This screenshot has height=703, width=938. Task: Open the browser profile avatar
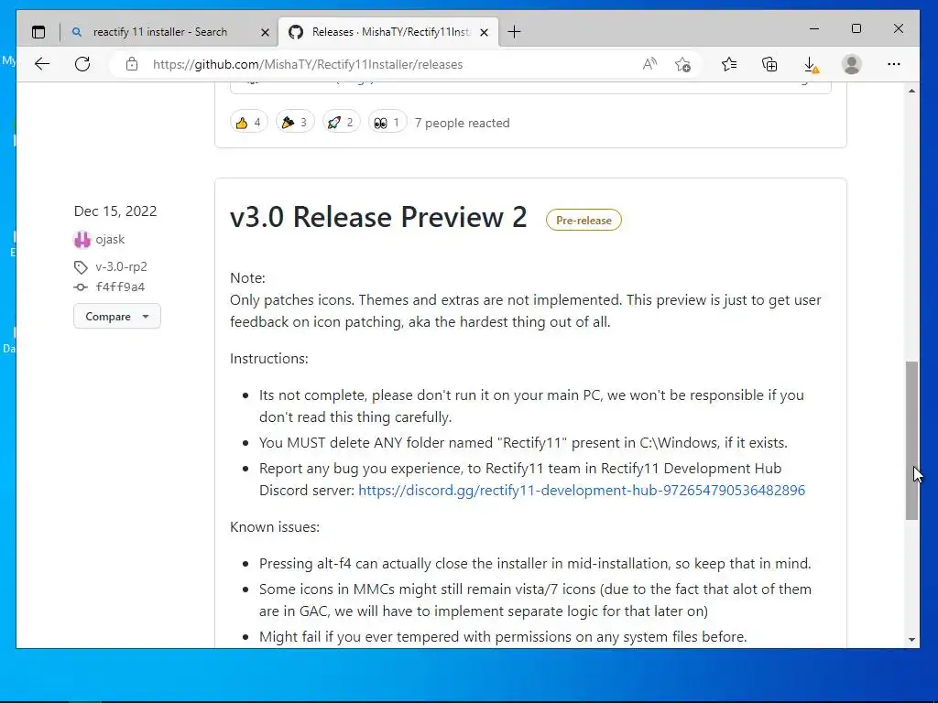pyautogui.click(x=851, y=64)
